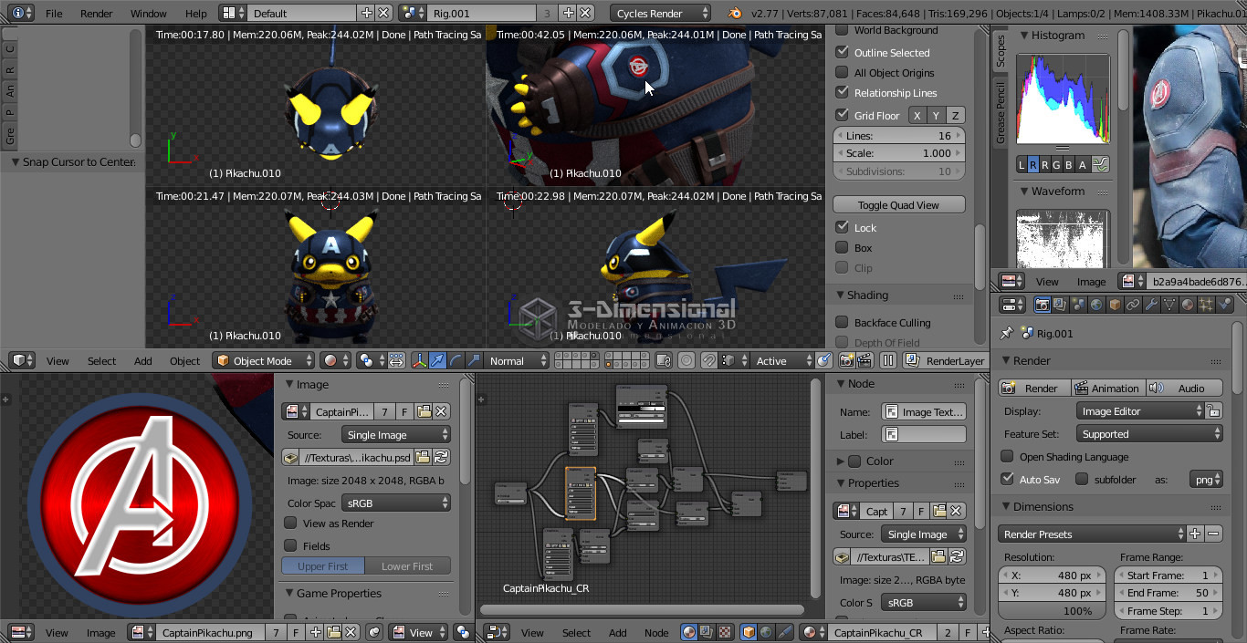Enable the Fields checkbox in Image panel
This screenshot has width=1247, height=643.
tap(290, 545)
